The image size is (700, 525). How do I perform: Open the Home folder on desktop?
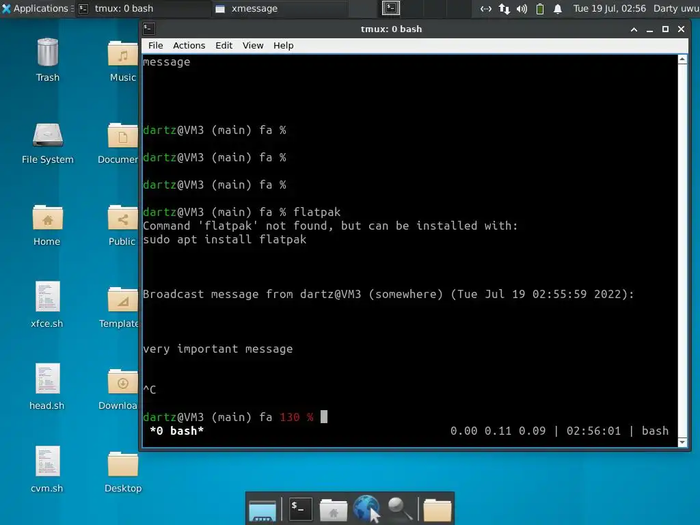[47, 218]
